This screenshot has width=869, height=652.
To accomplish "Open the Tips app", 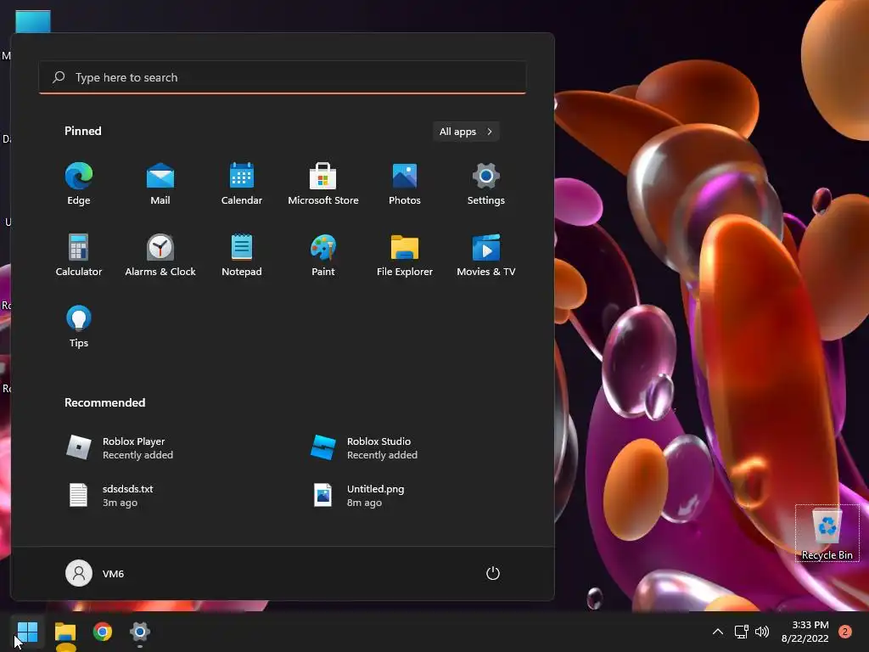I will tap(79, 327).
